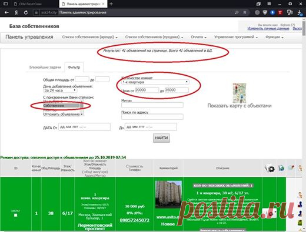Select 'Отложить объявление' in status list
Image resolution: width=306 pixels, height=232 pixels.
(x=62, y=114)
